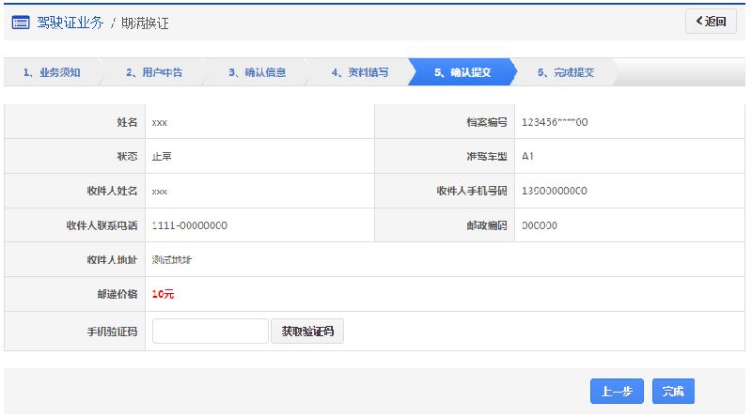Click the 邮政编码 value 000000
The image size is (752, 417).
[x=540, y=225]
